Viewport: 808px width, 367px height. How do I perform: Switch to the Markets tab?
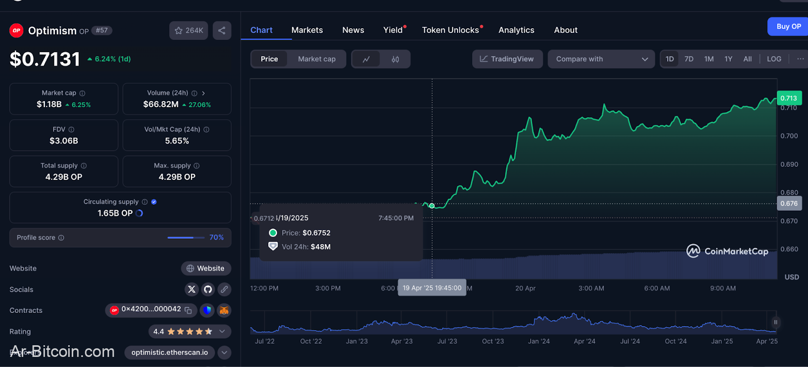point(307,30)
